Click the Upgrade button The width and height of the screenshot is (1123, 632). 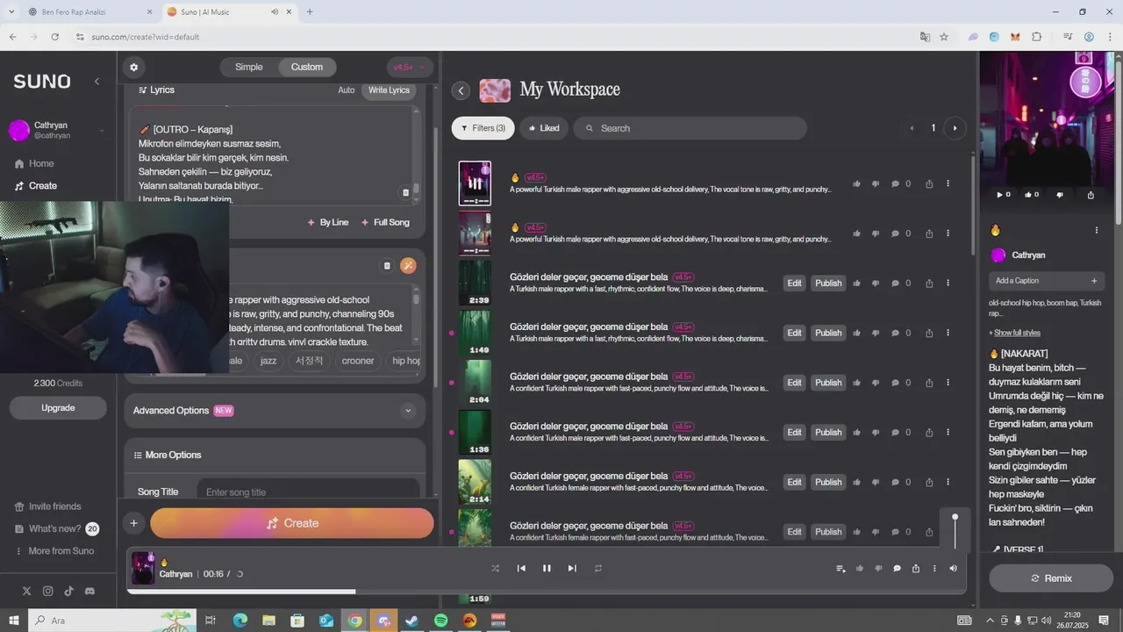pos(58,408)
